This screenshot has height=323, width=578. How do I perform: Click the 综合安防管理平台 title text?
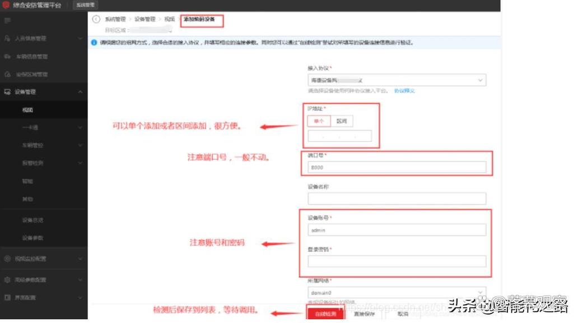point(37,5)
